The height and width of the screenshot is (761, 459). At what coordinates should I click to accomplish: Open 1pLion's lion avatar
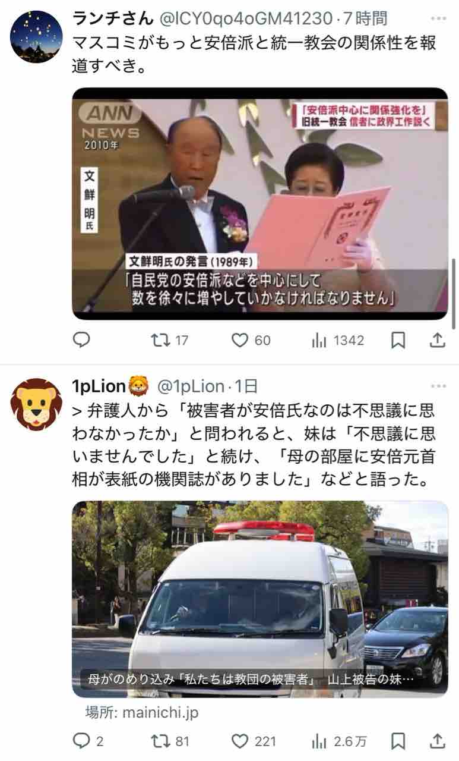pos(36,404)
